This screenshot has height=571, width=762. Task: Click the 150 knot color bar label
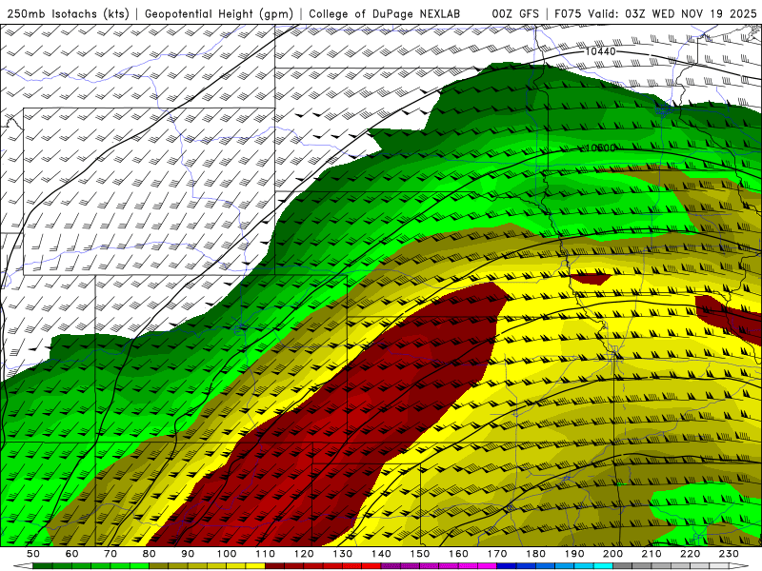pos(420,554)
